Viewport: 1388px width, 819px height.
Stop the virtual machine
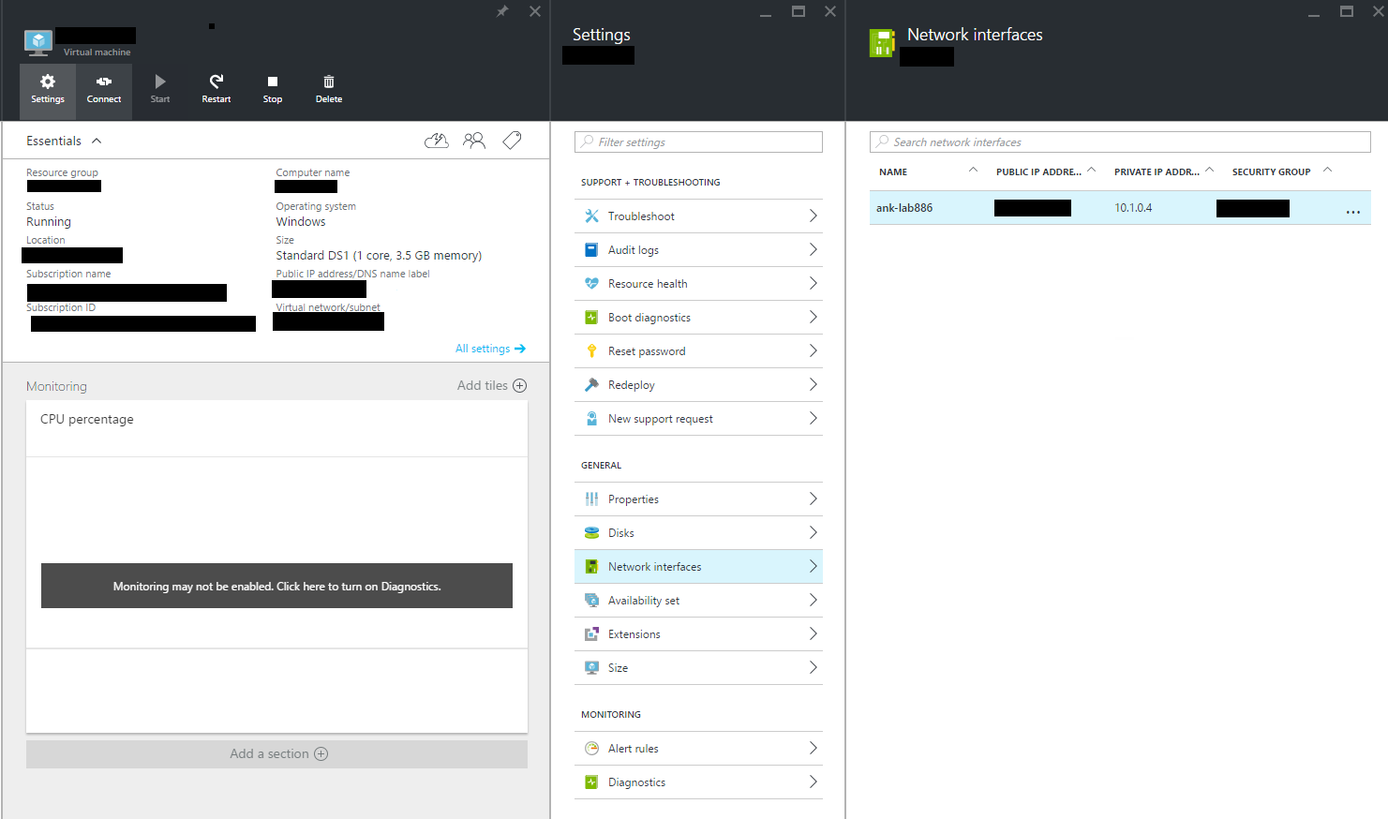273,91
